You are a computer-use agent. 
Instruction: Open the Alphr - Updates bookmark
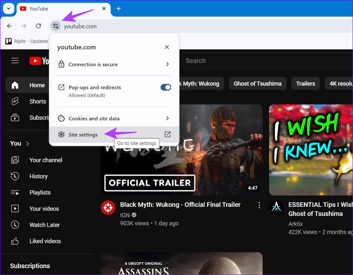27,41
